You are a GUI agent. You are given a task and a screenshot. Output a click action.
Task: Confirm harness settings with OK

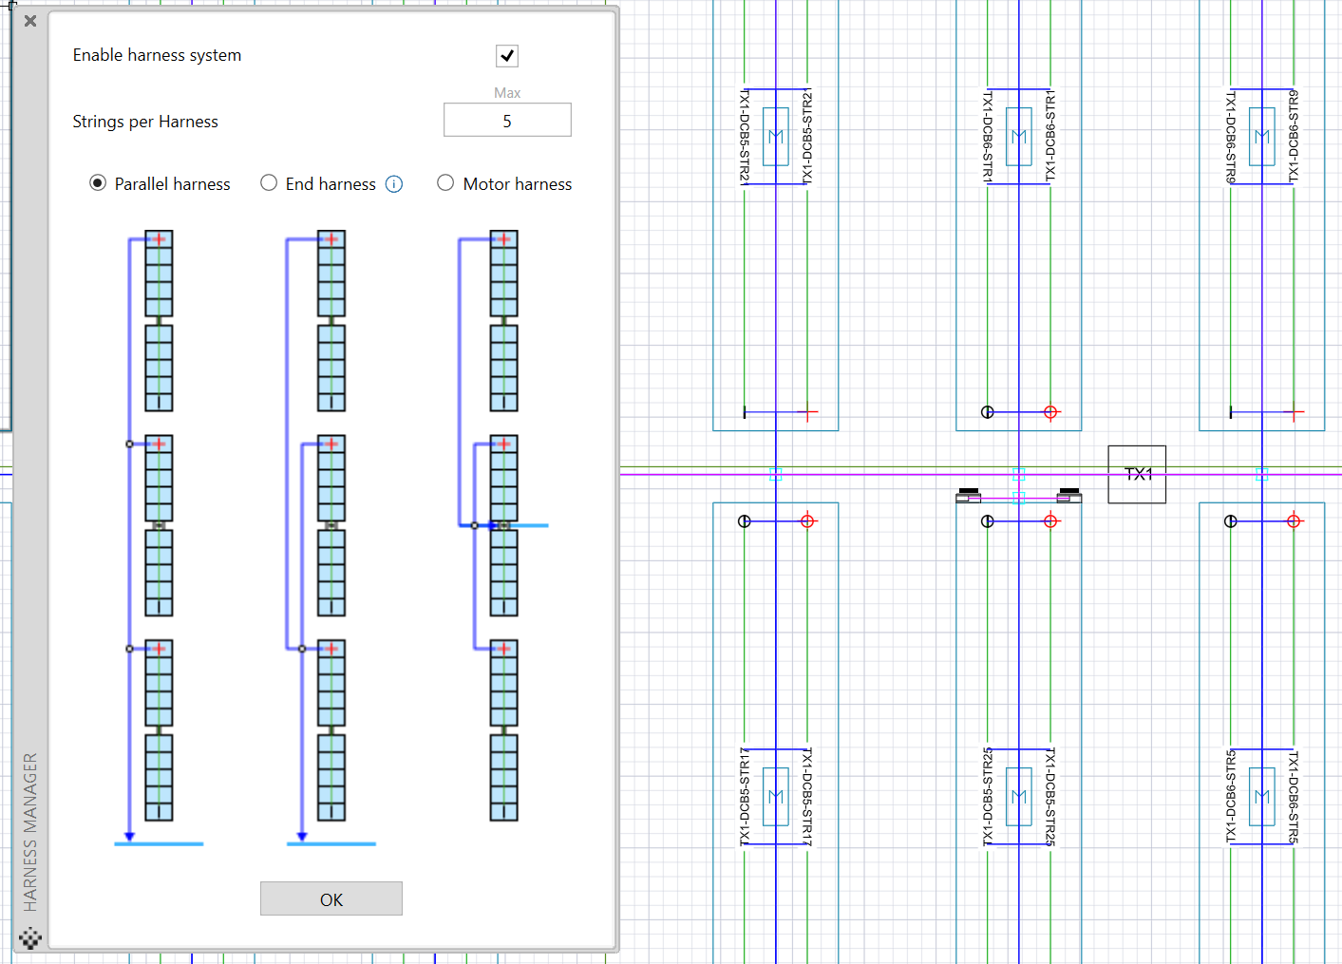click(331, 898)
